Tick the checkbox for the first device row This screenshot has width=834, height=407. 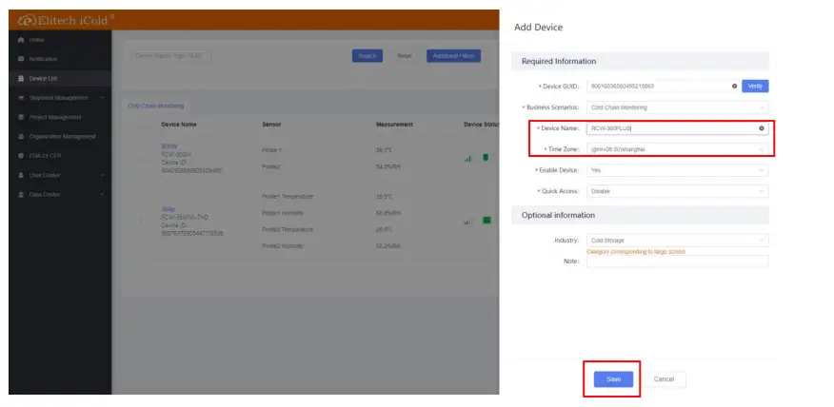click(x=145, y=158)
